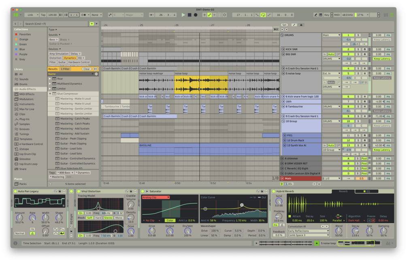Go back in browser history

(x=15, y=24)
